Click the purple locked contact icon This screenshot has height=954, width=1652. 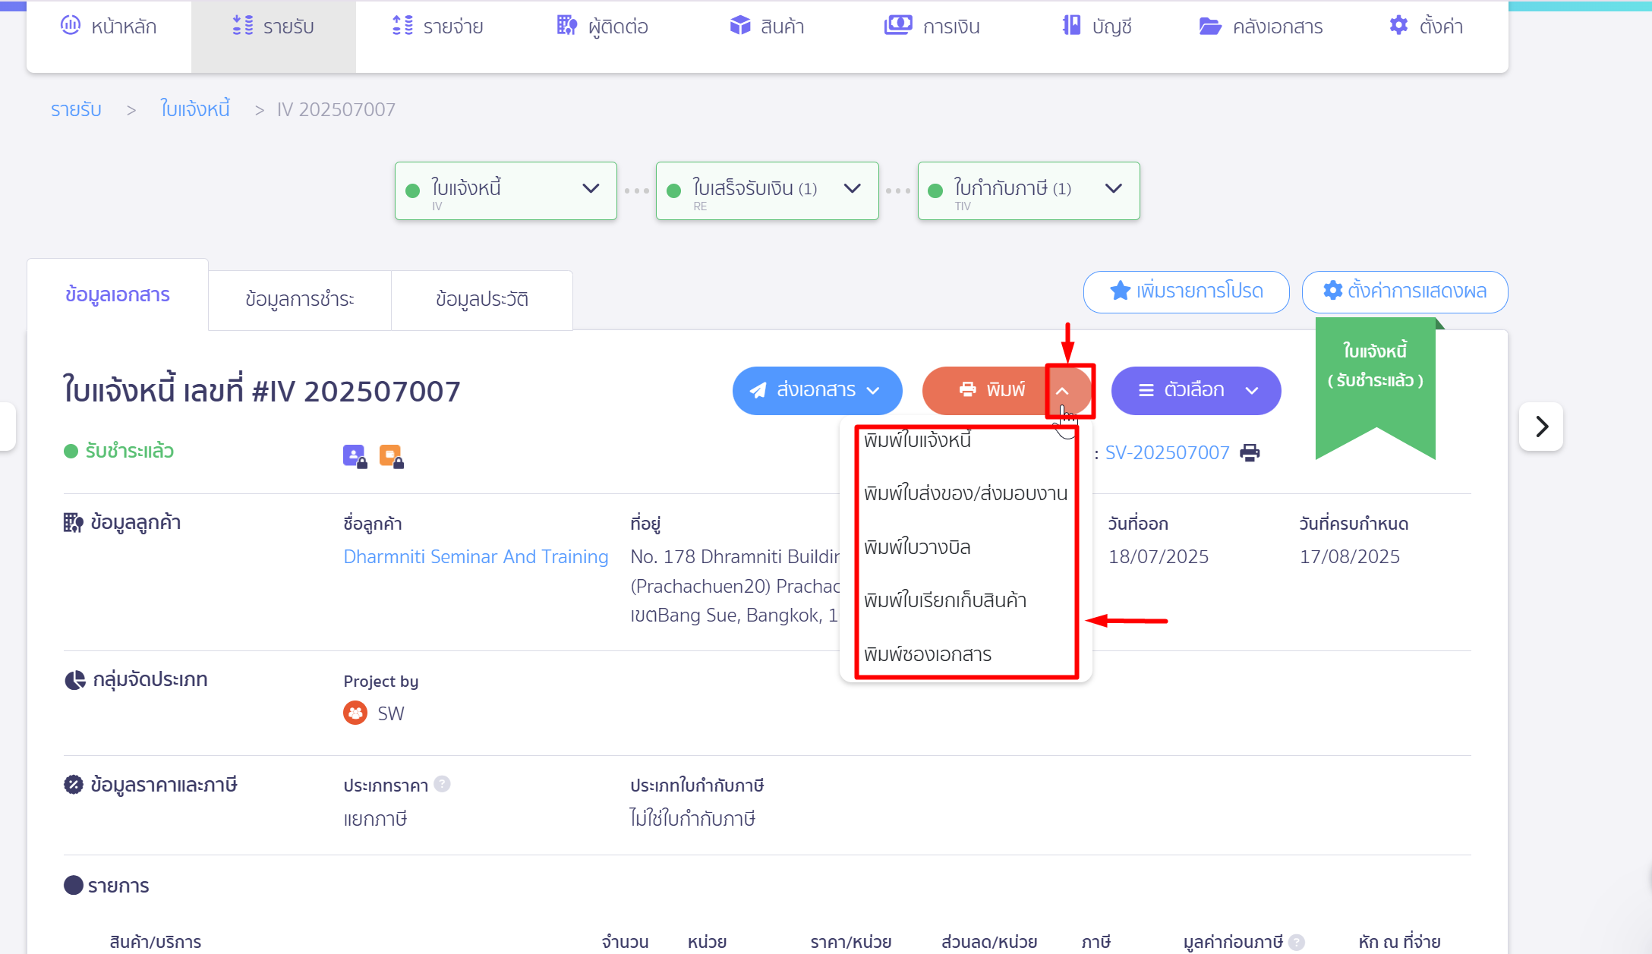pyautogui.click(x=355, y=456)
